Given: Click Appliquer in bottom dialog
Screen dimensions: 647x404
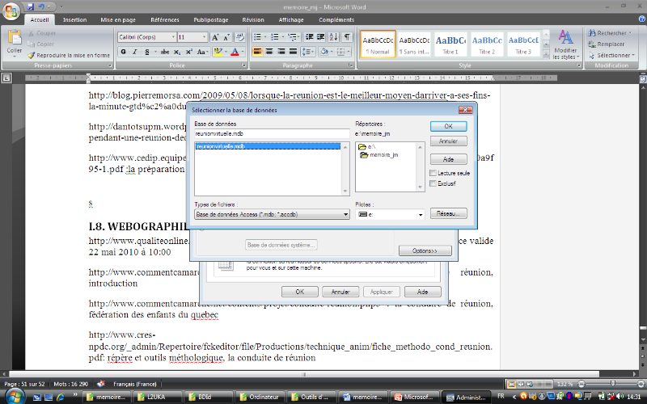Looking at the screenshot, I should [x=381, y=292].
